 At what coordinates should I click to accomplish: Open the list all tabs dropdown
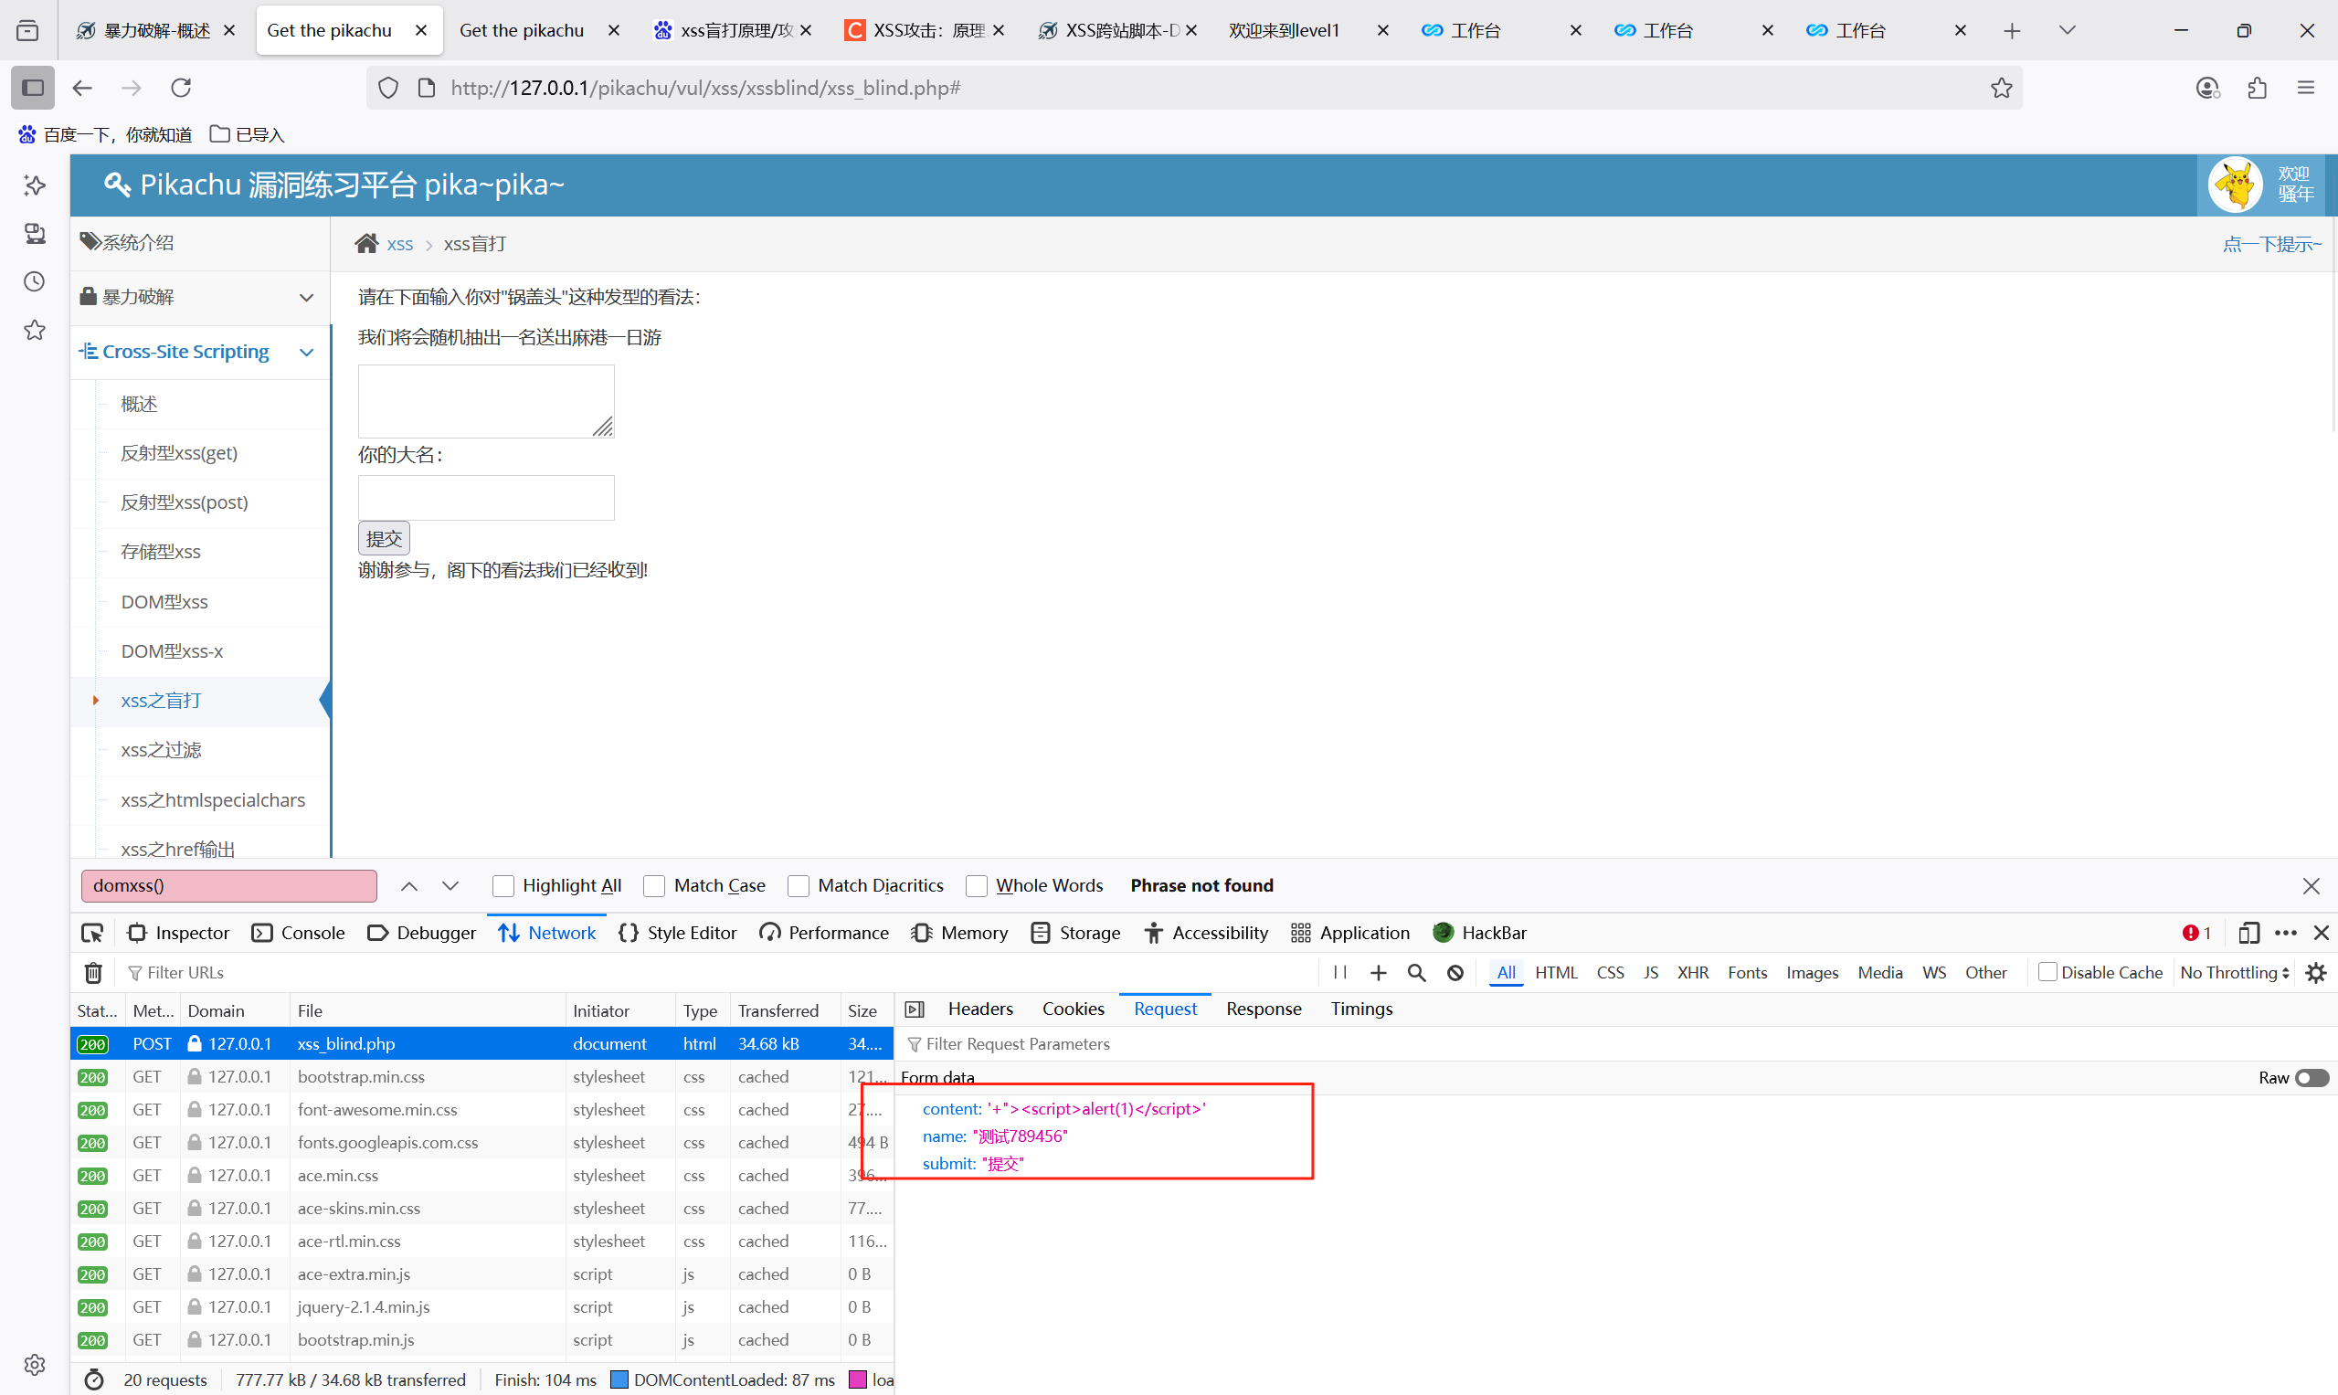pyautogui.click(x=2067, y=31)
